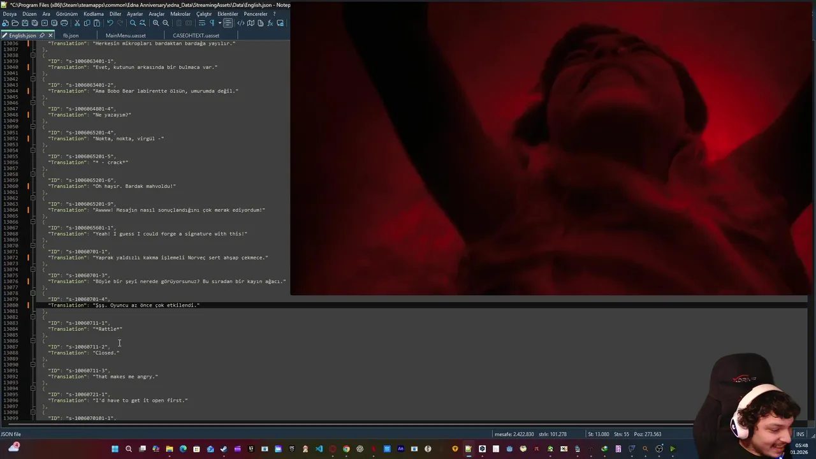The width and height of the screenshot is (816, 459).
Task: Open the dropdown arrow beside pilcrow icon
Action: (220, 23)
